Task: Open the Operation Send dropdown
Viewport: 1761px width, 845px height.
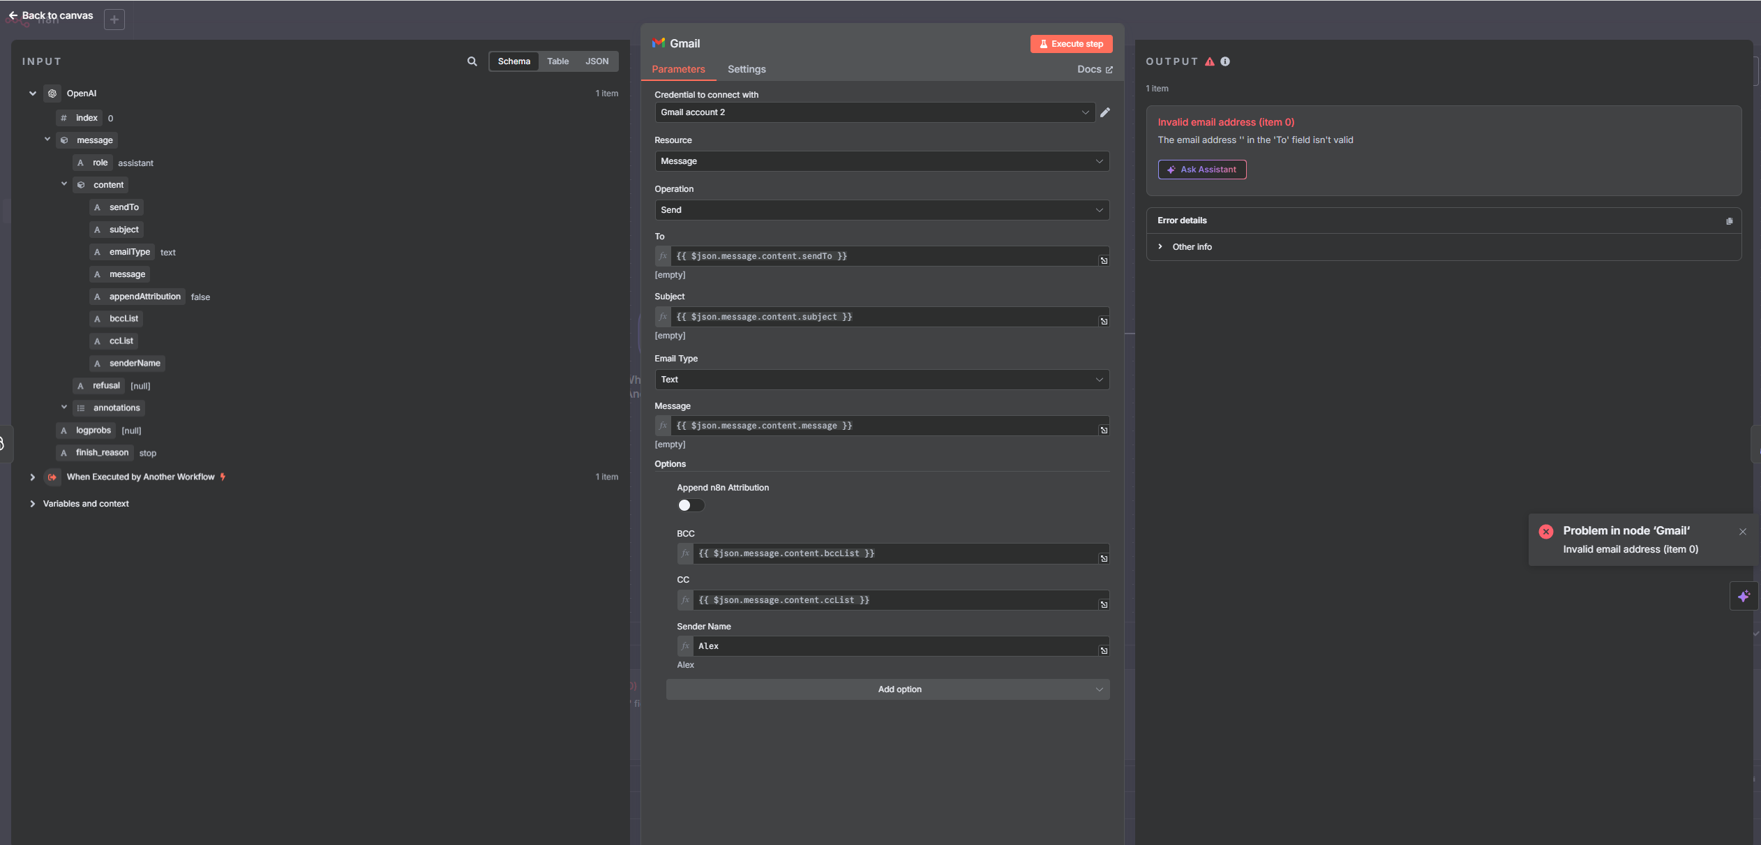Action: point(882,210)
